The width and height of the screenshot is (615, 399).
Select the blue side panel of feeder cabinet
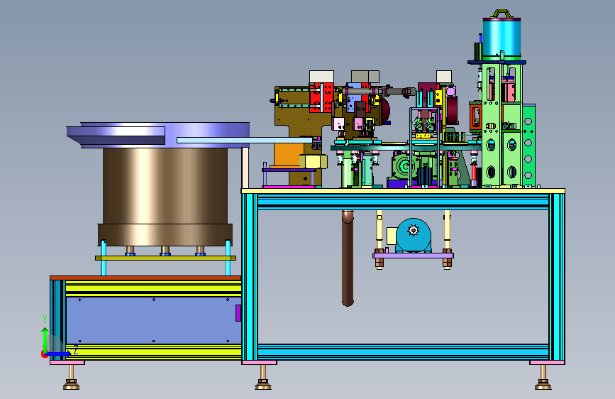153,320
